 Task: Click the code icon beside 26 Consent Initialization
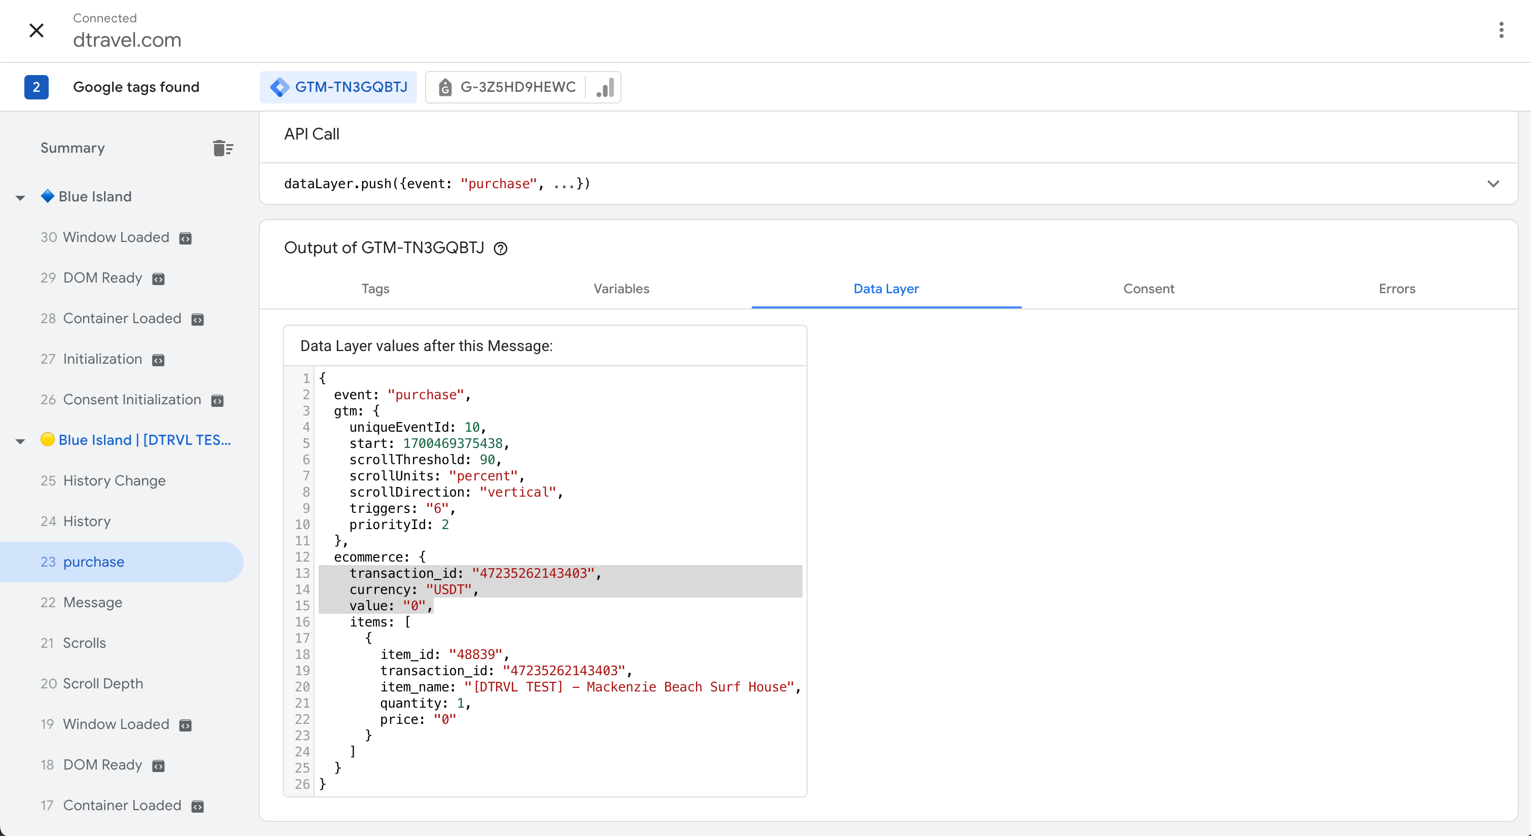pos(218,400)
